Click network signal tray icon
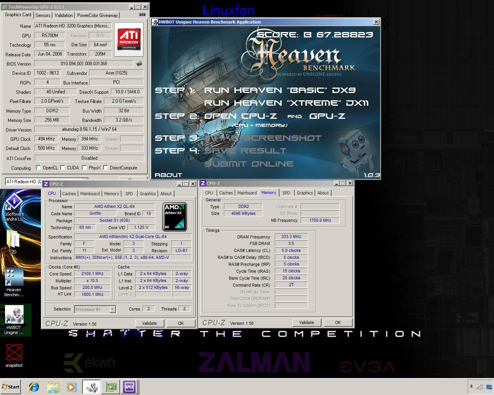 click(x=480, y=387)
